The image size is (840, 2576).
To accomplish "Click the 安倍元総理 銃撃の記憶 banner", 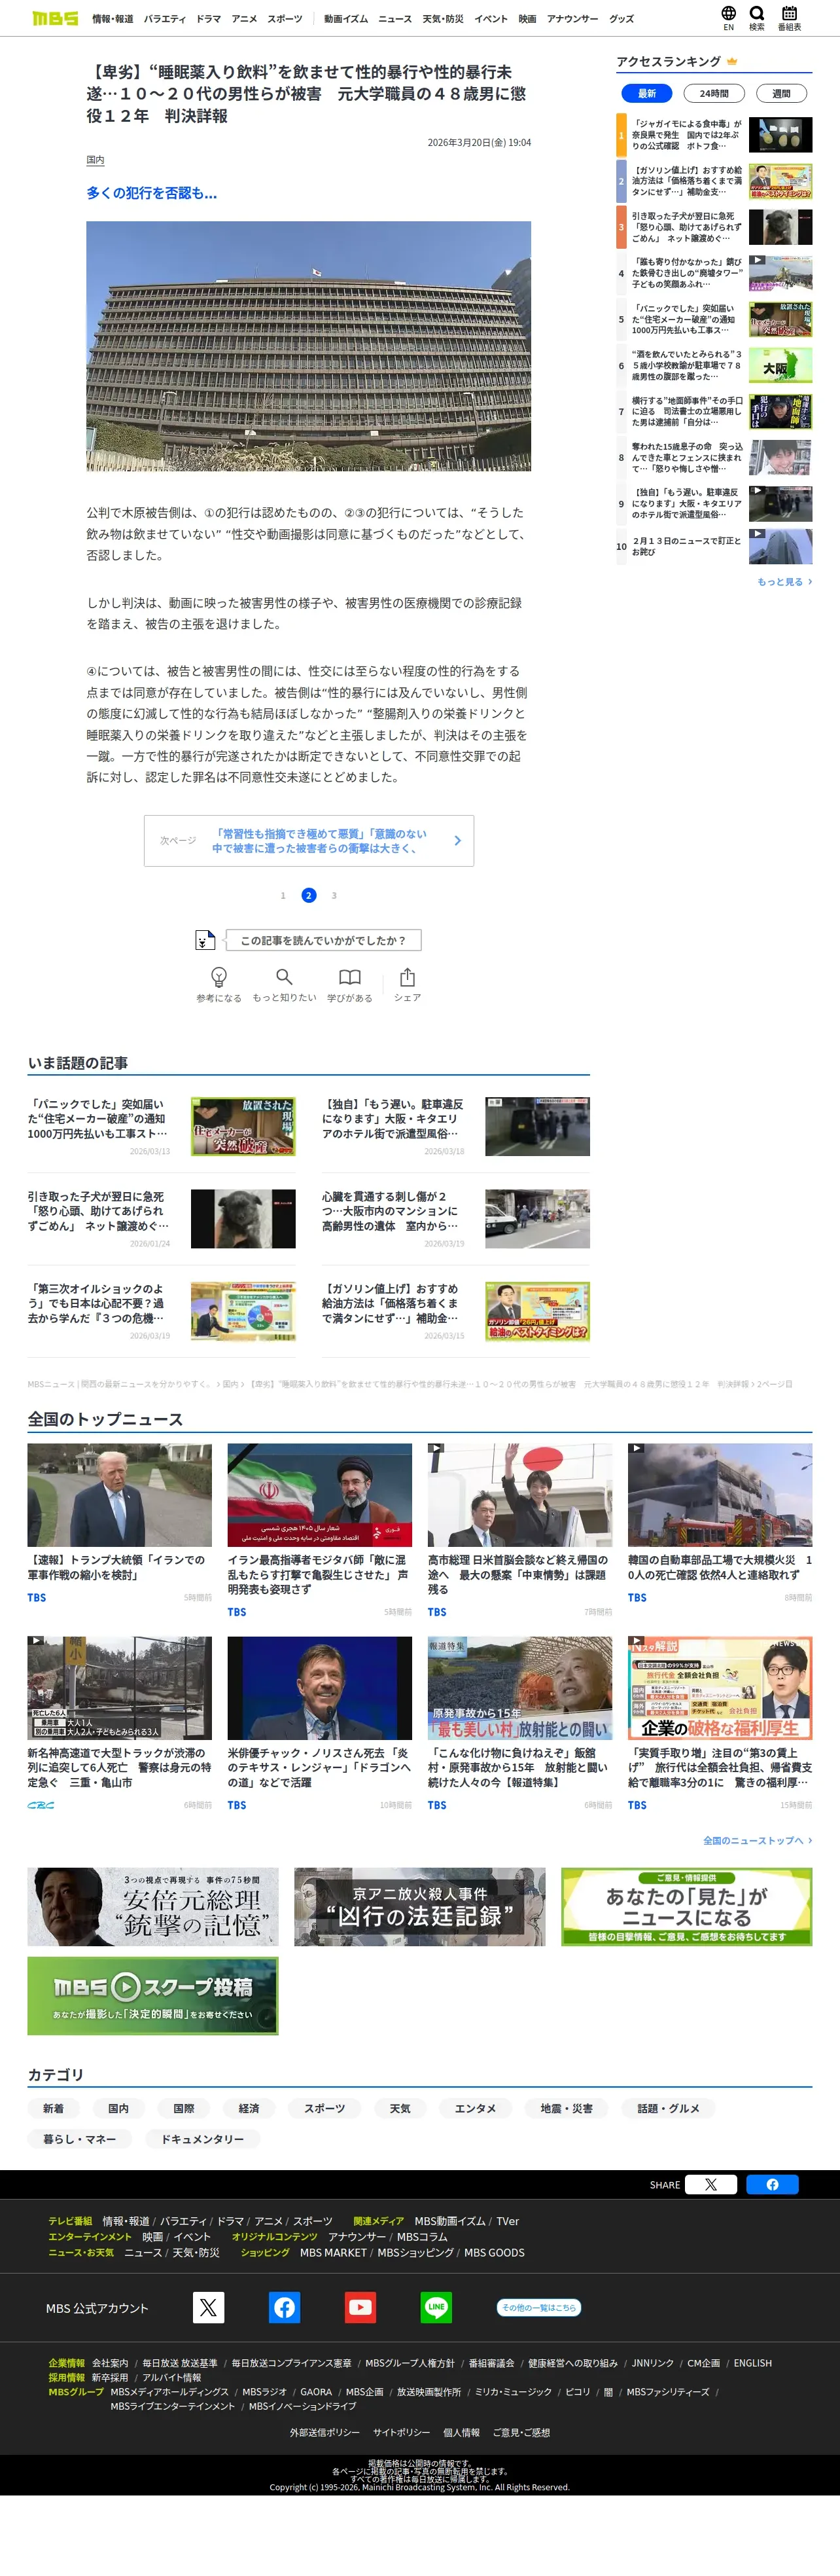I will click(x=153, y=1906).
